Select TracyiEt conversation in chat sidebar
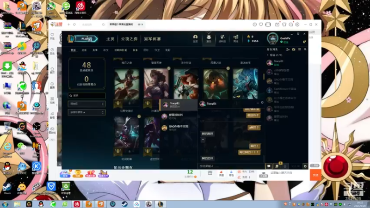This screenshot has width=370, height=208. click(179, 105)
